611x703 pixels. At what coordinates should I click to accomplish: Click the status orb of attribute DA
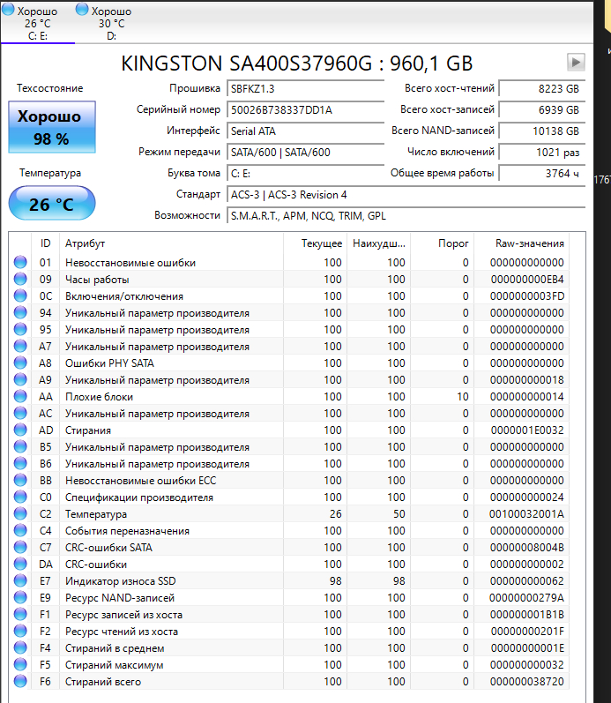point(20,564)
